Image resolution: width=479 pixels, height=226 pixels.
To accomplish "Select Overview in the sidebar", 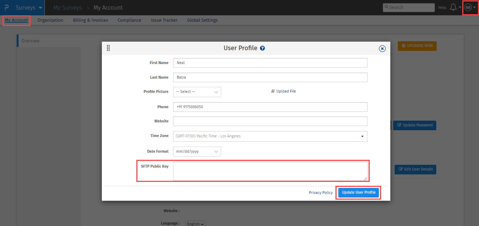I will coord(49,41).
